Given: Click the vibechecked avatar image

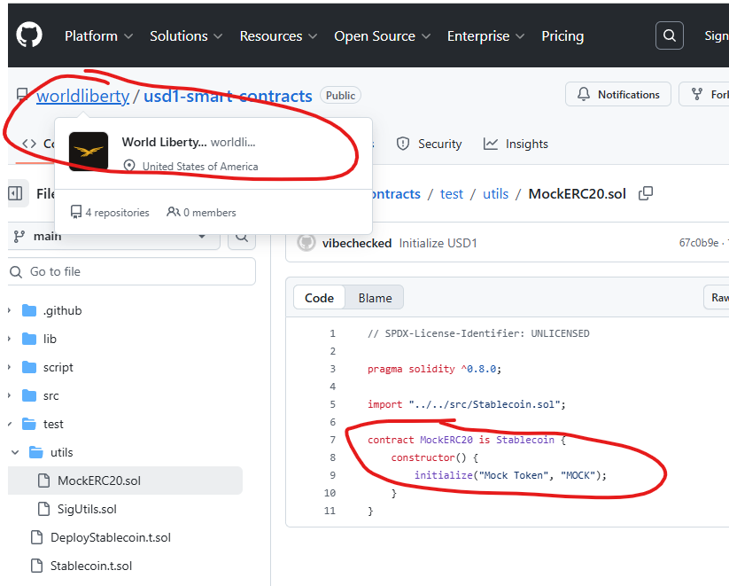Looking at the screenshot, I should click(x=306, y=243).
